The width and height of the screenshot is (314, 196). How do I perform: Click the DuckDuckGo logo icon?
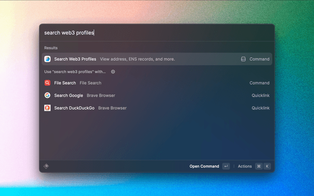(48, 108)
